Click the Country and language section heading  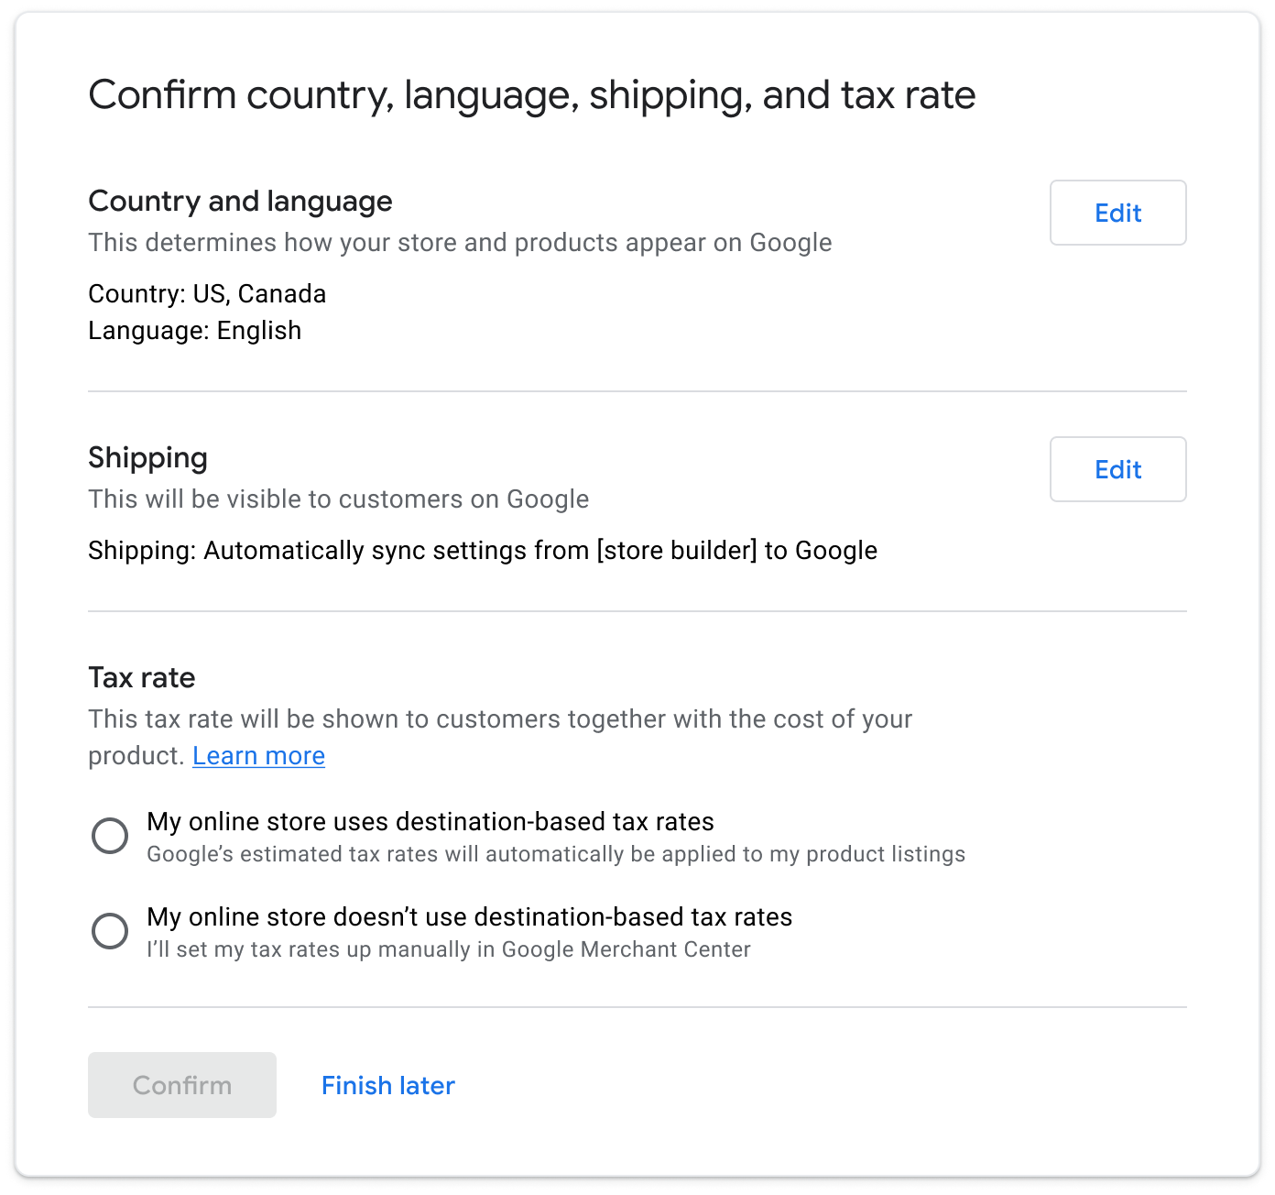tap(240, 202)
